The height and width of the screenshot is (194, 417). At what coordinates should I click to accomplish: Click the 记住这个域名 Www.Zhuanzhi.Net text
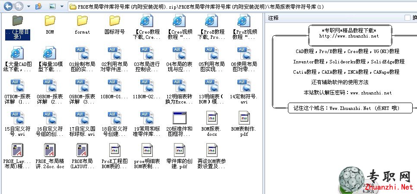(x=346, y=108)
